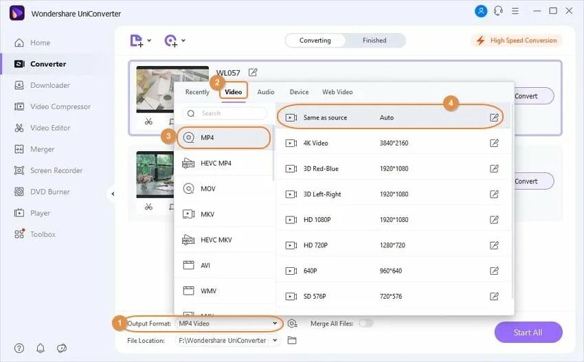
Task: Trim second video with scissors icon
Action: tap(148, 206)
